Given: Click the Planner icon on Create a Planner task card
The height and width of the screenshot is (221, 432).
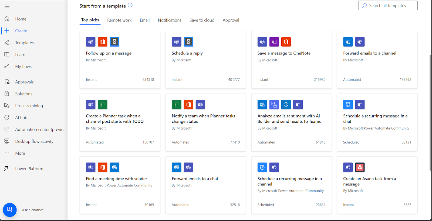Looking at the screenshot, I should pyautogui.click(x=103, y=105).
